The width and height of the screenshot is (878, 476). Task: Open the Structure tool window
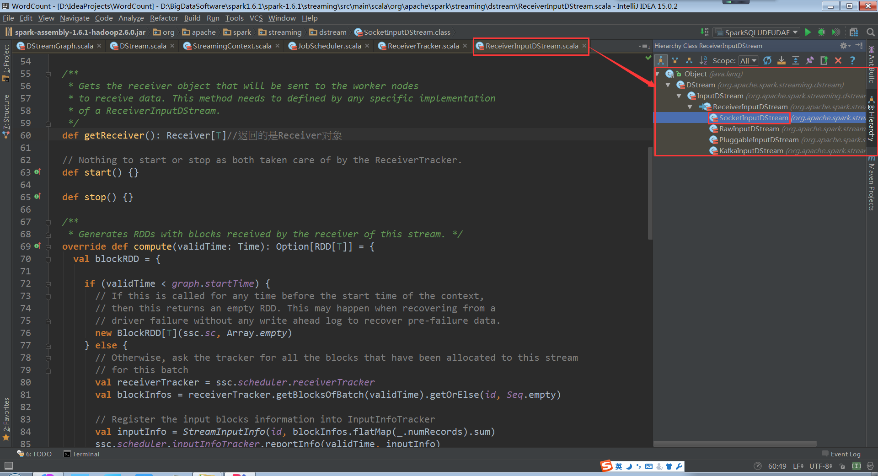coord(6,116)
